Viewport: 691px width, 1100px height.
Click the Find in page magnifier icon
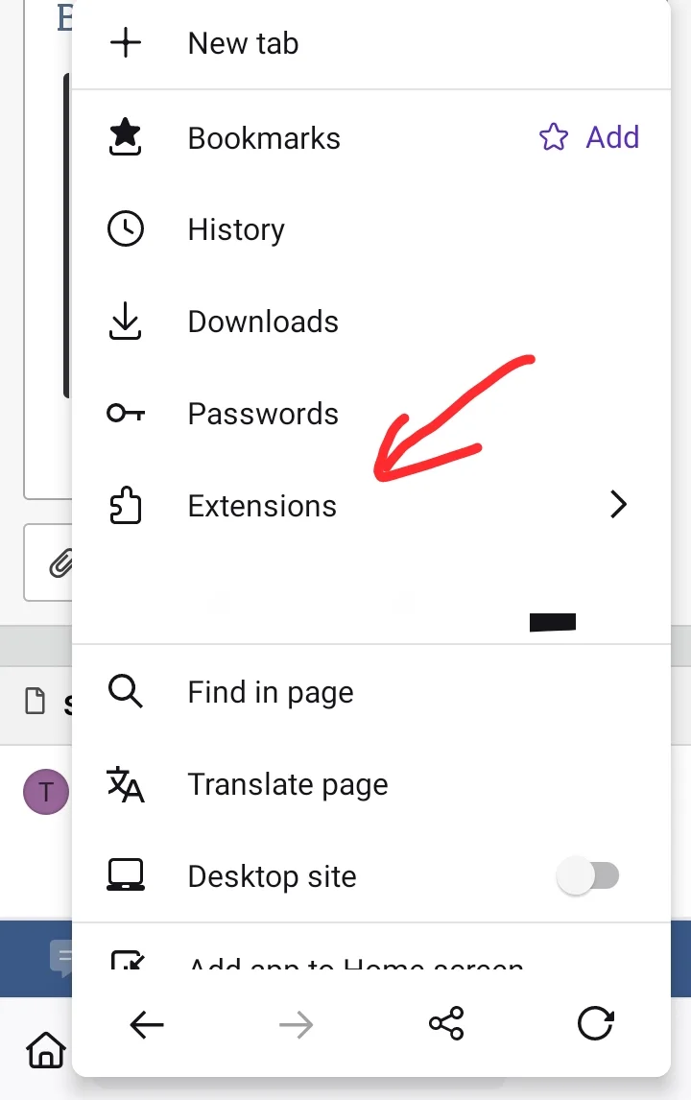(x=126, y=692)
